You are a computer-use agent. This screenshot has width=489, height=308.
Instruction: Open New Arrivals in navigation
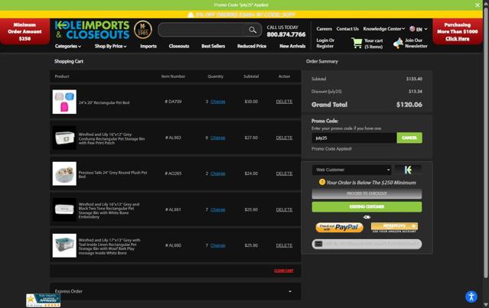292,46
